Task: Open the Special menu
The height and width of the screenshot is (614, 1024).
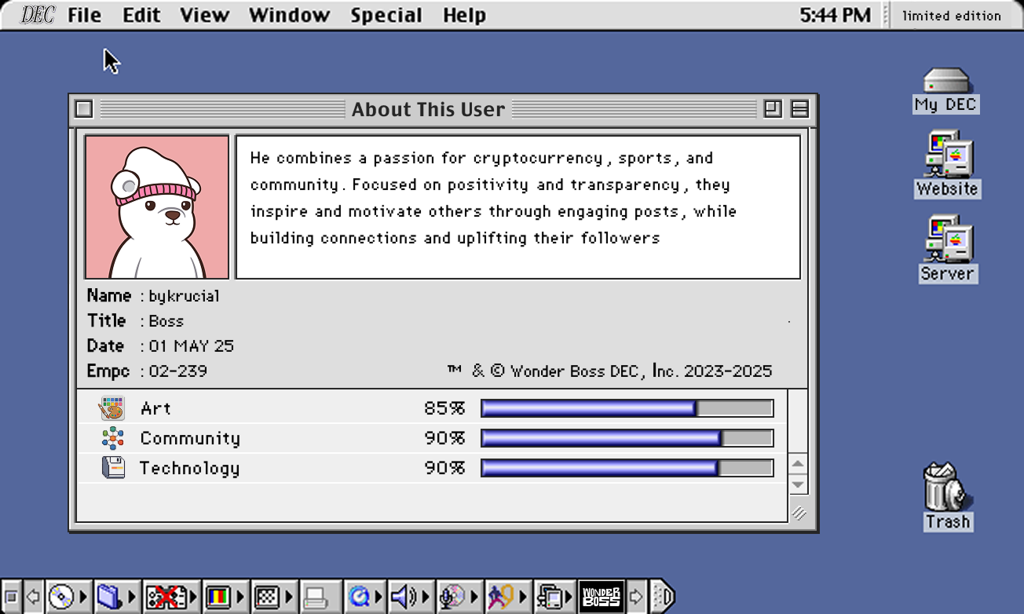Action: pyautogui.click(x=386, y=15)
